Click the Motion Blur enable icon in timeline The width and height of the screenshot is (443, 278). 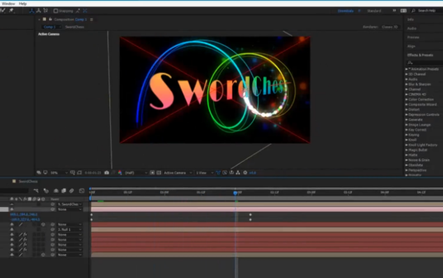pyautogui.click(x=71, y=190)
